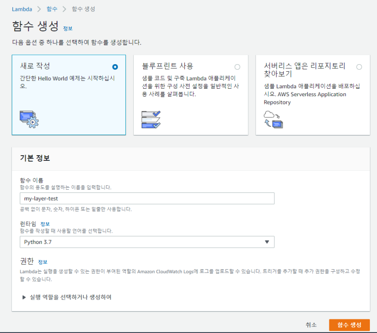Viewport: 377px width, 333px height.
Task: Click the orange 함수 생성 button
Action: click(x=349, y=325)
